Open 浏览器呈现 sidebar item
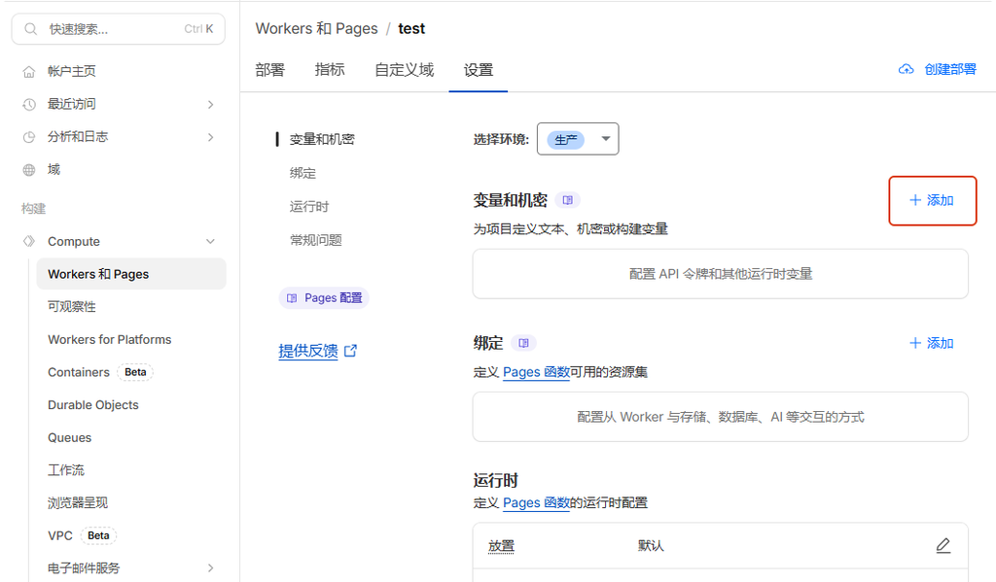Image resolution: width=996 pixels, height=582 pixels. coord(78,502)
